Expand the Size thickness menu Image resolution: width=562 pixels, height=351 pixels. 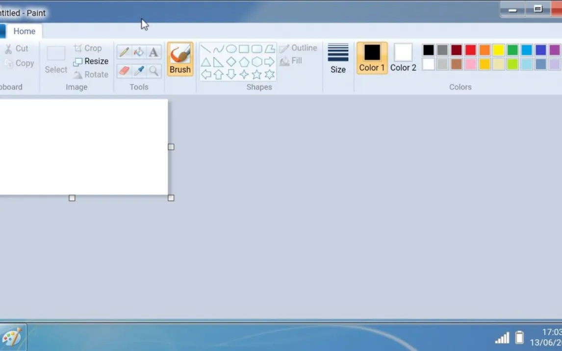pos(338,58)
